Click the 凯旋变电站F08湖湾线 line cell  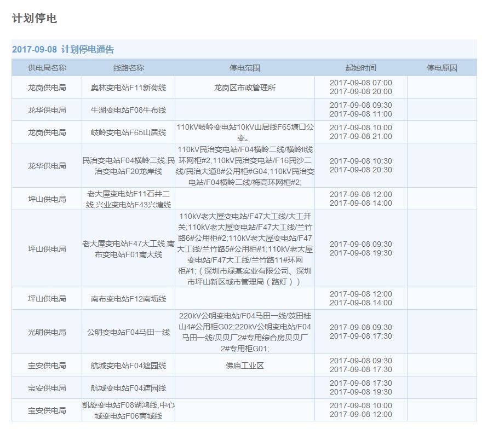click(129, 410)
